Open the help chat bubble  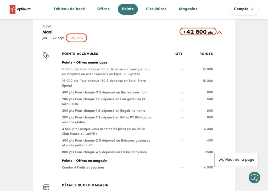[x=254, y=177]
